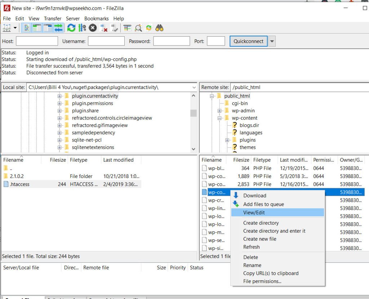Open Local site path dropdown
369x299 pixels.
coord(194,88)
